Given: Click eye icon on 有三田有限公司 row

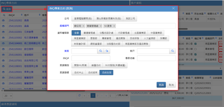Looking at the screenshot, I should 3,43.
